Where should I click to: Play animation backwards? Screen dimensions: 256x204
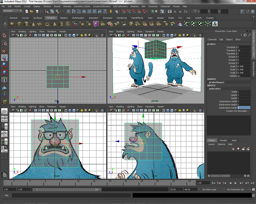(x=230, y=183)
